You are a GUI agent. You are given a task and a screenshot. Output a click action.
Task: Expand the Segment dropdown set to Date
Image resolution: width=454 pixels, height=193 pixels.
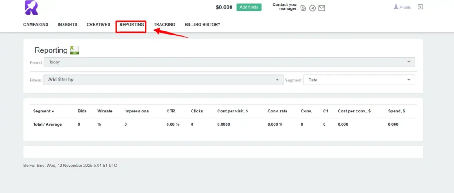click(x=359, y=80)
